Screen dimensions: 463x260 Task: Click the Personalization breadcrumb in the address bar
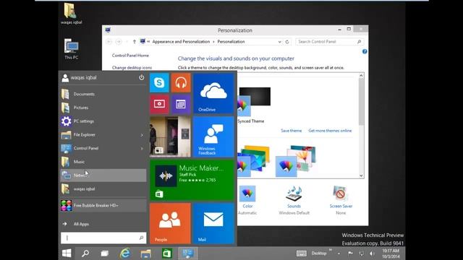231,42
